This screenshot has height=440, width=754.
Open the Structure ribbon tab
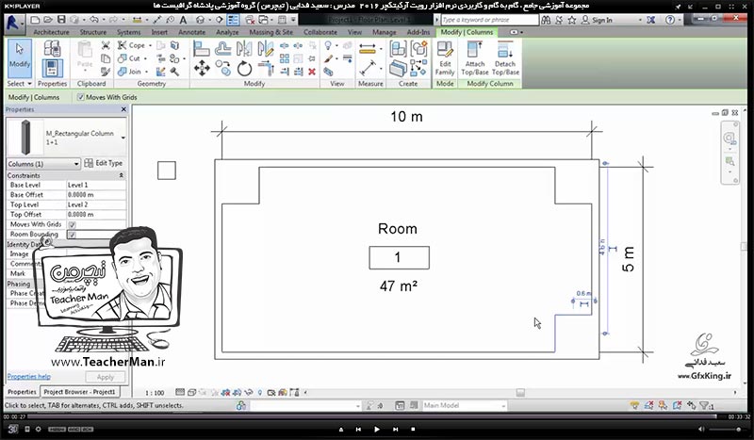[x=92, y=32]
